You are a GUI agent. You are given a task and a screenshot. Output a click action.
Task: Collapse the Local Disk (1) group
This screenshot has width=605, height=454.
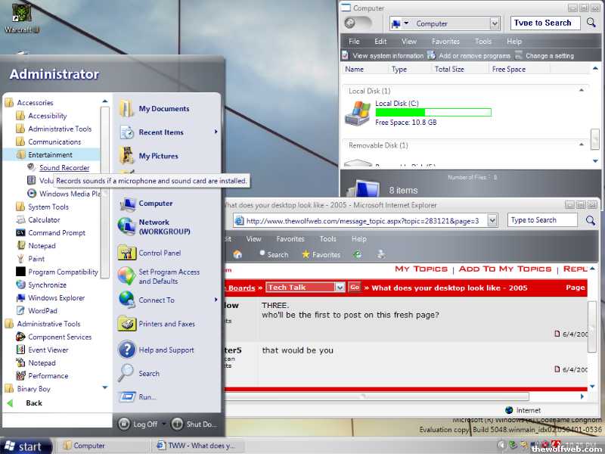[582, 90]
